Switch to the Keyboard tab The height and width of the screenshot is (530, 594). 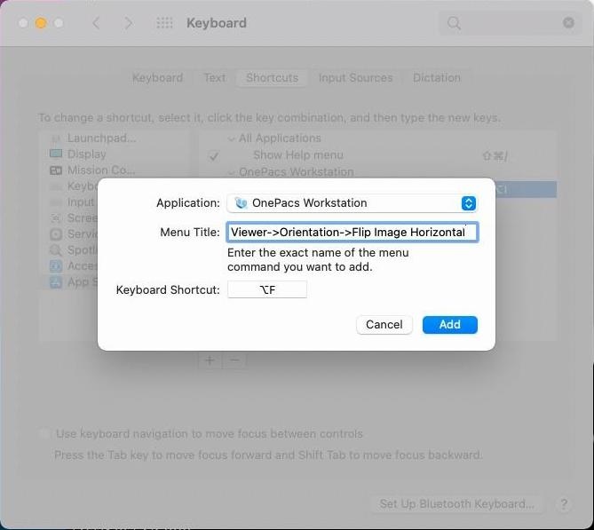157,77
